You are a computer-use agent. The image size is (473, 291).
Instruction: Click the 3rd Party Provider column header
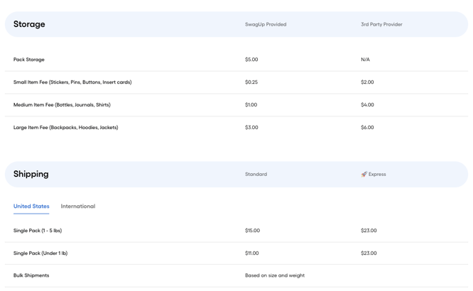(381, 24)
